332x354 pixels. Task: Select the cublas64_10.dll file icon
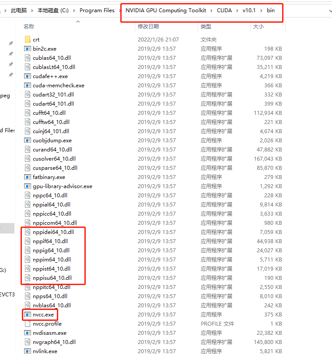click(28, 58)
